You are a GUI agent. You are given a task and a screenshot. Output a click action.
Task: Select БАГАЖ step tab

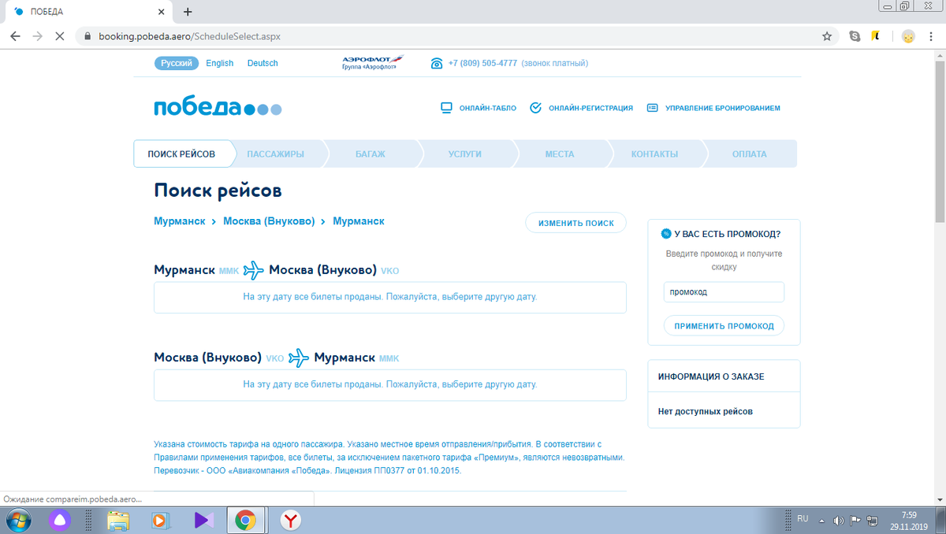click(x=371, y=154)
